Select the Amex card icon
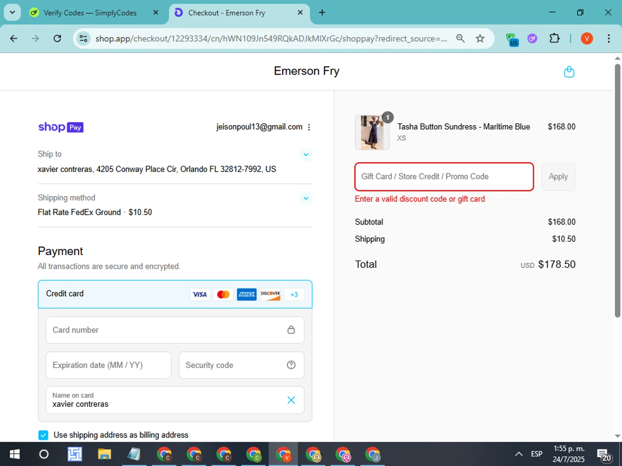This screenshot has width=622, height=466. [247, 295]
